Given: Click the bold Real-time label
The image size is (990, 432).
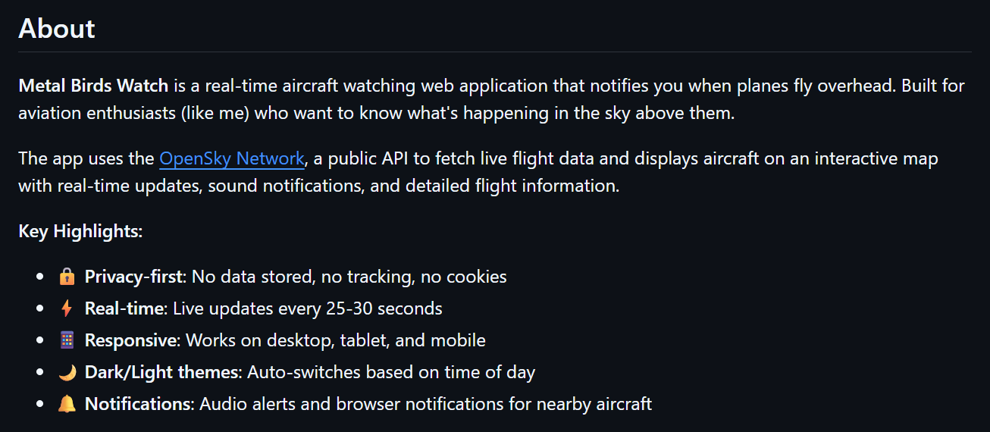Looking at the screenshot, I should click(124, 309).
